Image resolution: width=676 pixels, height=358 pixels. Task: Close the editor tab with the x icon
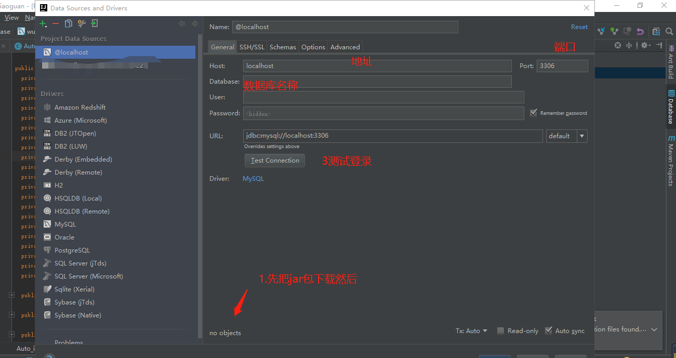click(x=4, y=46)
